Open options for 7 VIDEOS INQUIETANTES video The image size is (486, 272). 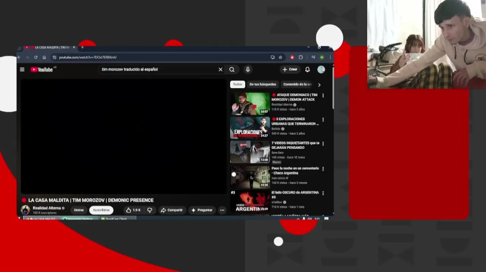click(x=323, y=144)
